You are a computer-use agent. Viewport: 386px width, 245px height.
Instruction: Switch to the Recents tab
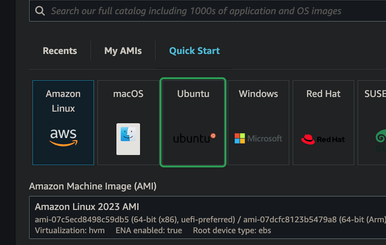click(60, 51)
